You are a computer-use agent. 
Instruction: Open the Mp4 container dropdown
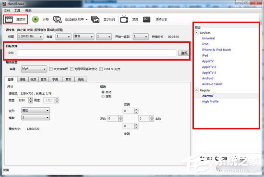pyautogui.click(x=34, y=69)
